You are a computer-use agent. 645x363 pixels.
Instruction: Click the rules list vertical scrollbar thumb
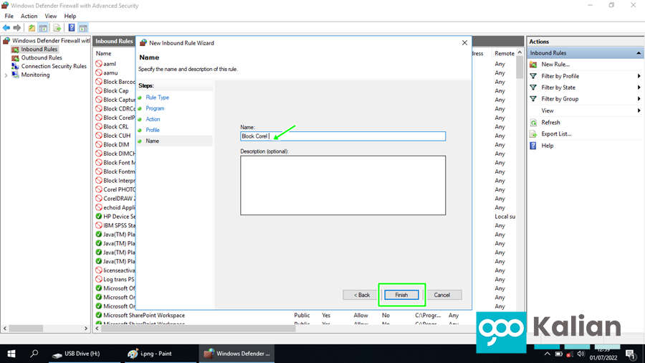point(520,67)
